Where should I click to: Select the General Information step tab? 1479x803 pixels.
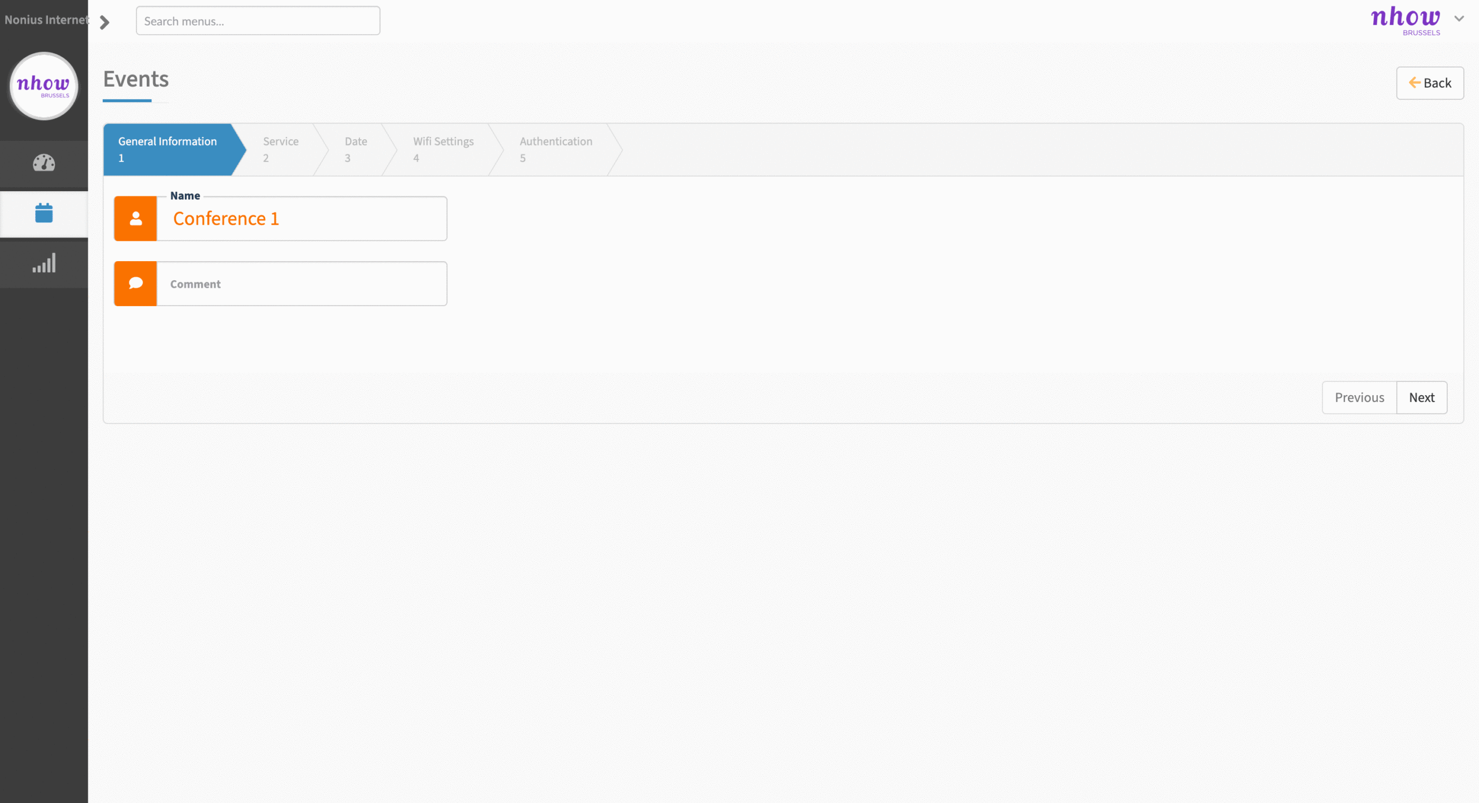(x=168, y=149)
